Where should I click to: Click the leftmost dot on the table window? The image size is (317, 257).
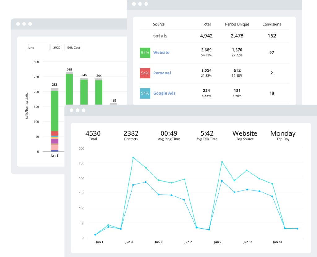click(134, 4)
